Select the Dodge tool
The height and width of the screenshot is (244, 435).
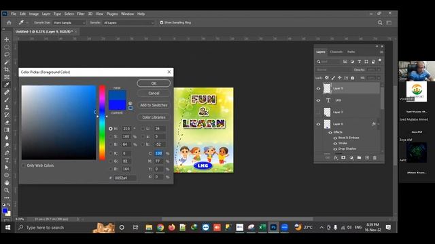[7, 145]
